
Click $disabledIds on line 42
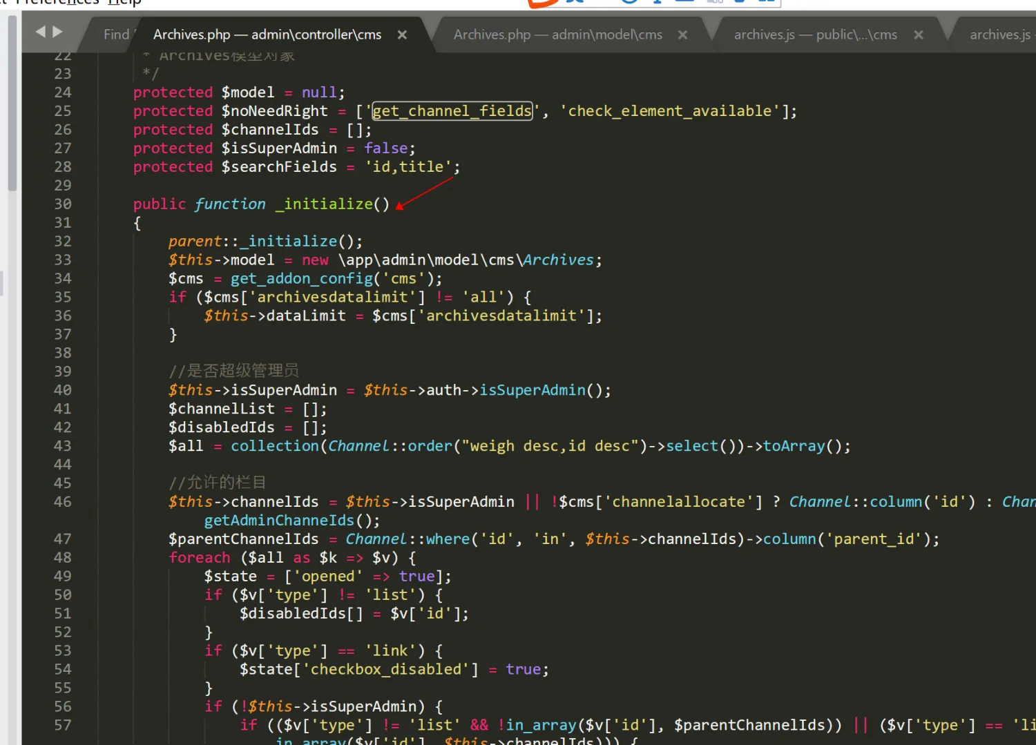pos(222,428)
